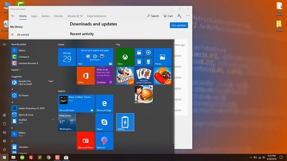Open the Power options icon

4,149
